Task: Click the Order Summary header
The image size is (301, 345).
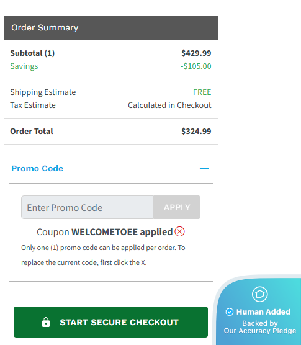Action: tap(110, 28)
